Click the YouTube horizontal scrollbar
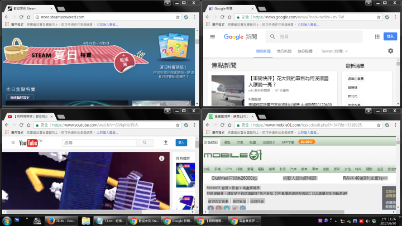This screenshot has height=226, width=402. point(74,211)
